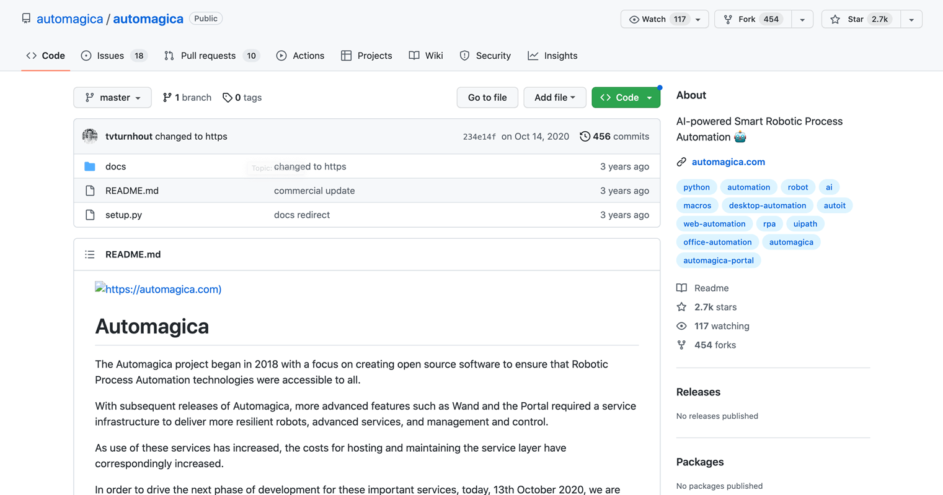This screenshot has height=495, width=943.
Task: Open the Wiki tab
Action: (x=426, y=56)
